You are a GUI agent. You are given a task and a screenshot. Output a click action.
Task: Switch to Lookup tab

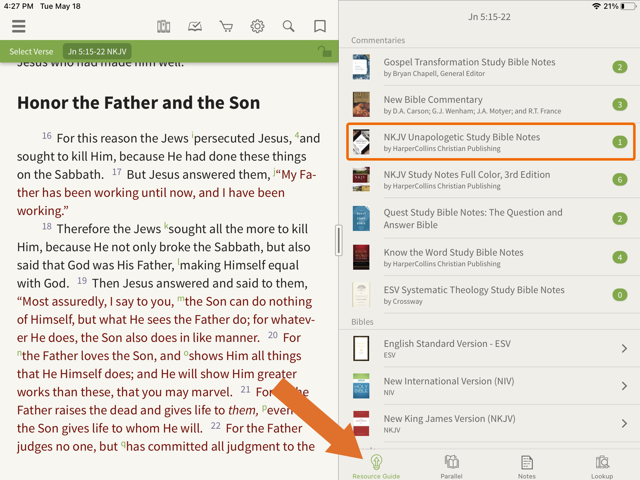(x=602, y=467)
